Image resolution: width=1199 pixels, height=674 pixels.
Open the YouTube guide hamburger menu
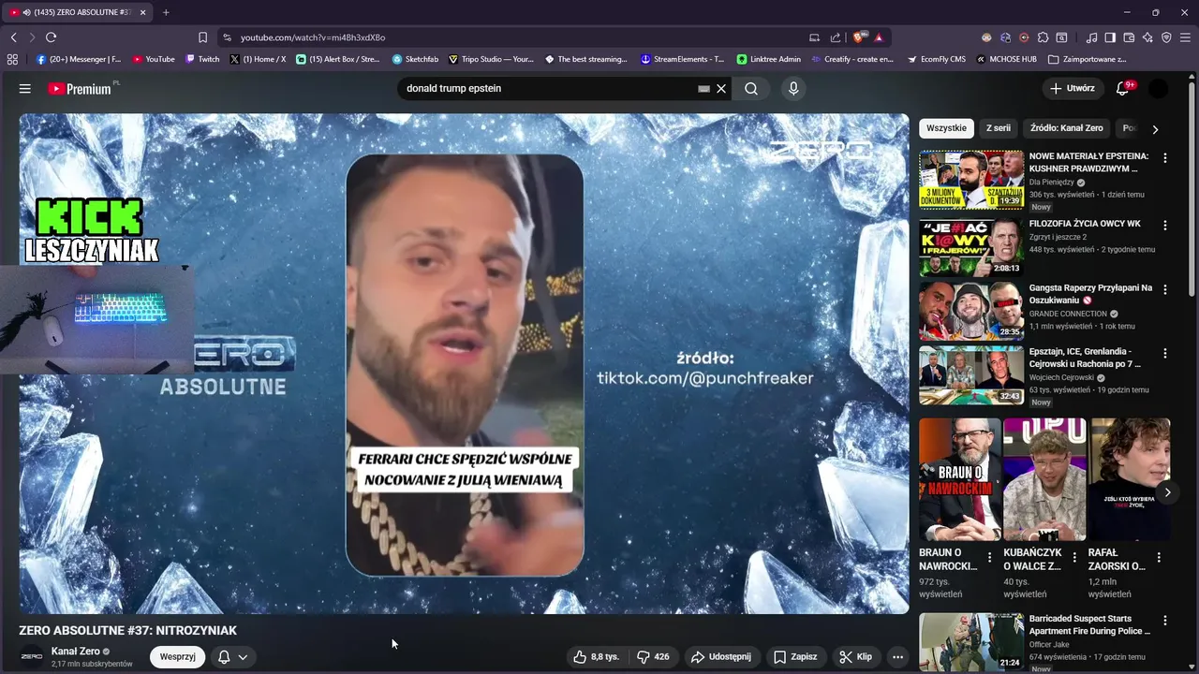25,88
